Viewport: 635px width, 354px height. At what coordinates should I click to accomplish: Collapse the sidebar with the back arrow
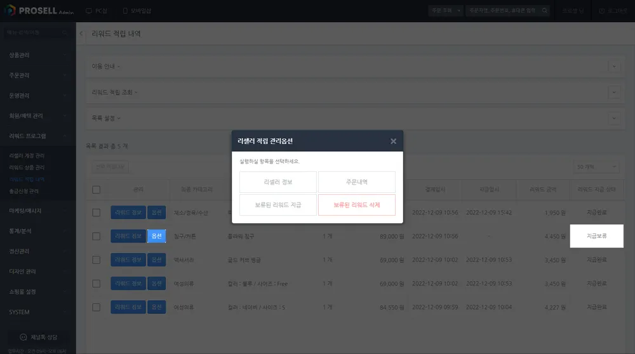click(81, 34)
